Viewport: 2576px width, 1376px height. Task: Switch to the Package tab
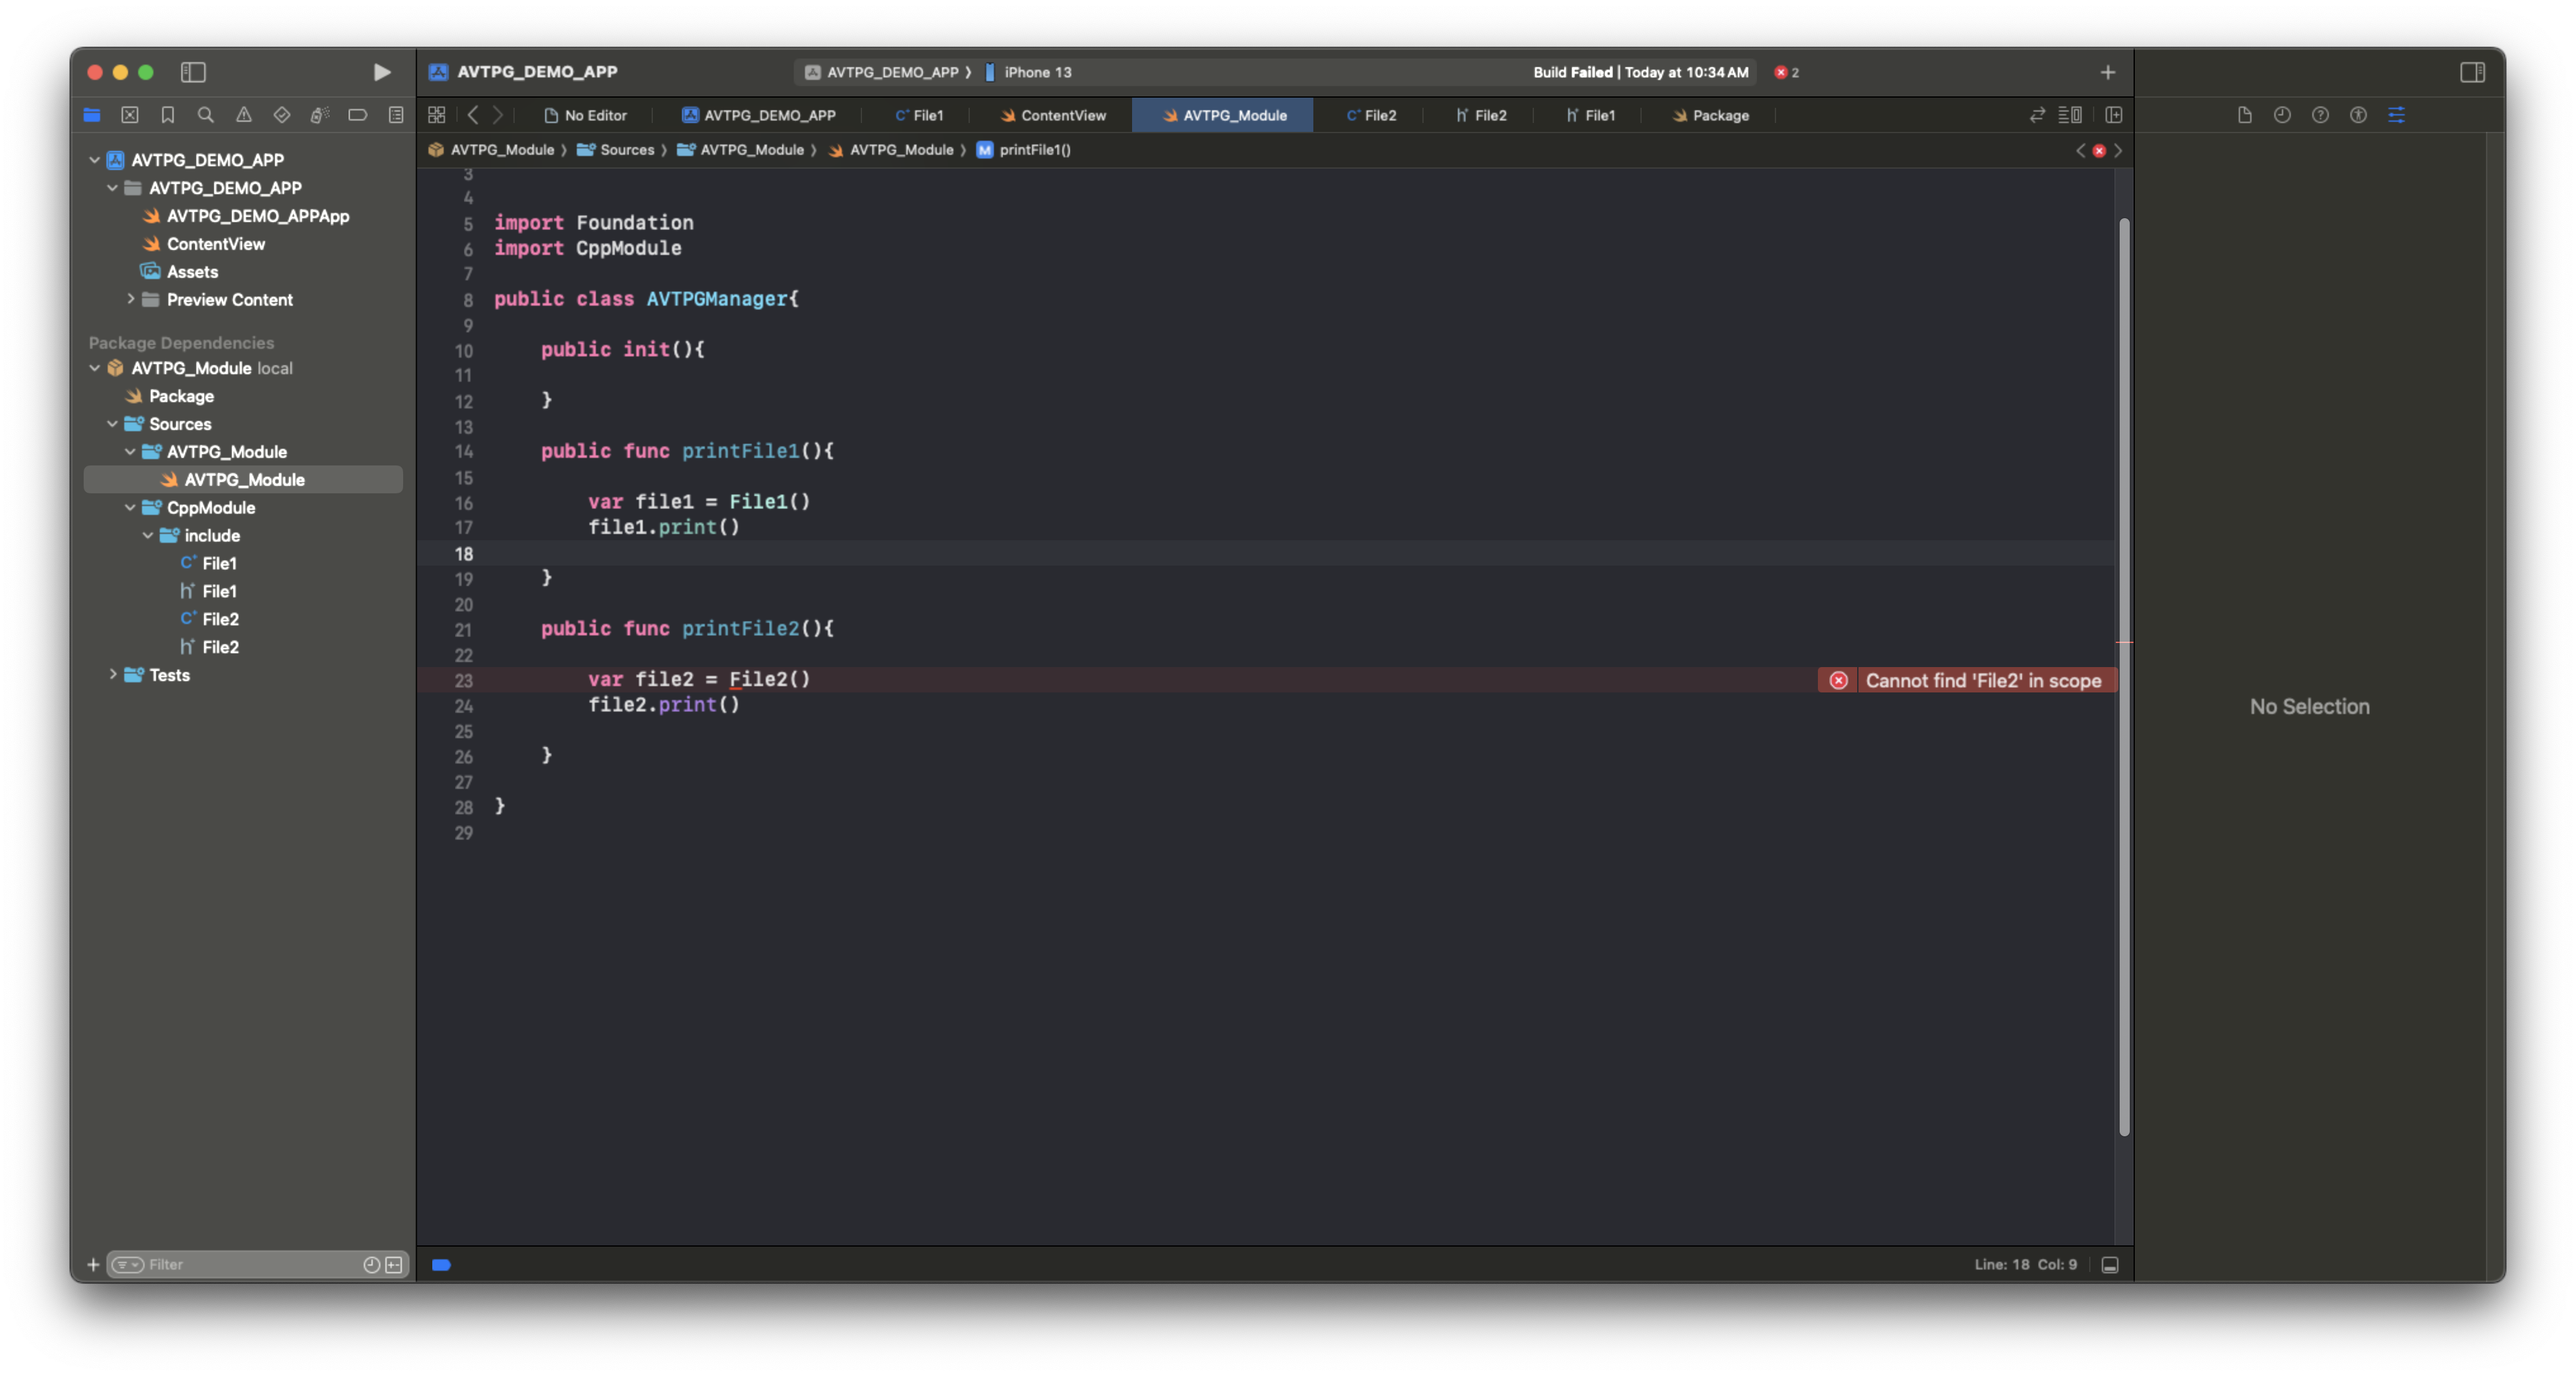[1711, 115]
